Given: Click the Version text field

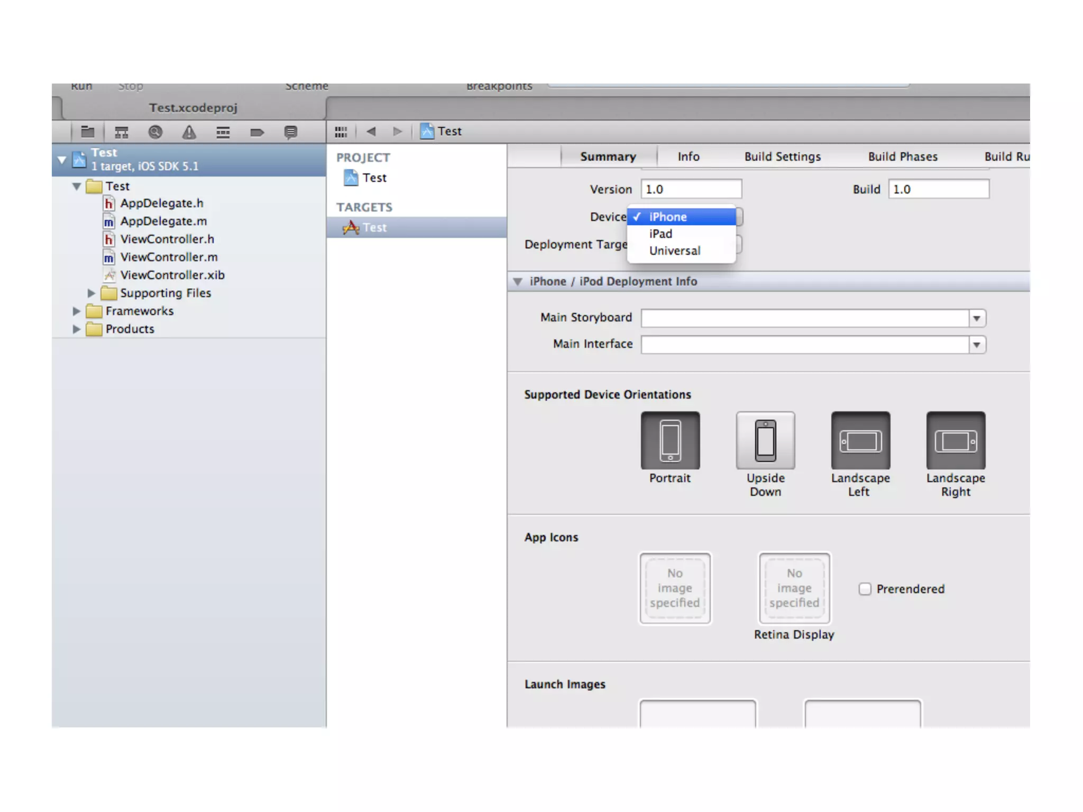Looking at the screenshot, I should 691,189.
